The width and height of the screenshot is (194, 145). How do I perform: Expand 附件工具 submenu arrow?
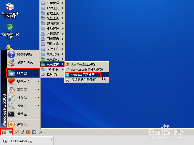pyautogui.click(x=63, y=8)
